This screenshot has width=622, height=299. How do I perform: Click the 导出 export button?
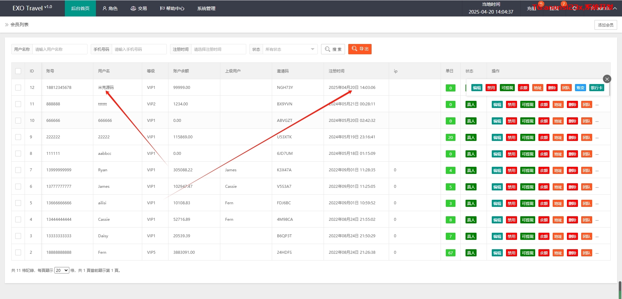click(x=360, y=49)
